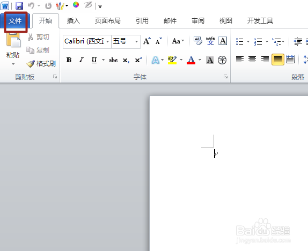Apply red font color
Image resolution: width=308 pixels, height=251 pixels.
coord(191,60)
